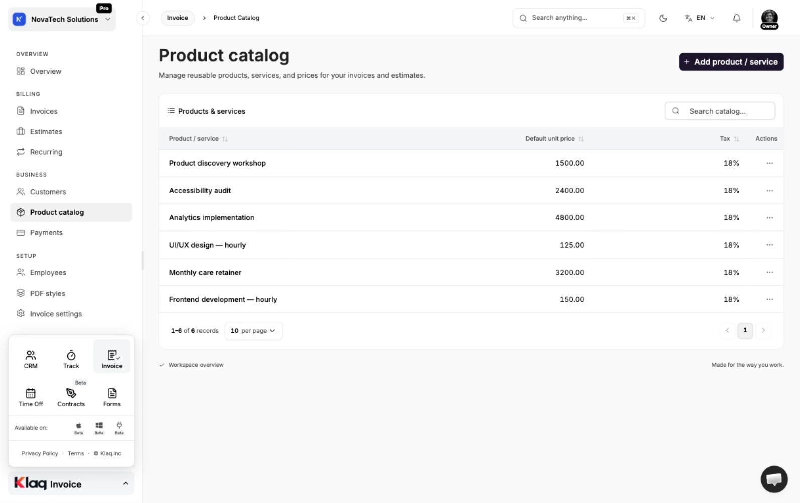Collapse the sidebar with the chevron button
The height and width of the screenshot is (503, 800).
pos(143,18)
